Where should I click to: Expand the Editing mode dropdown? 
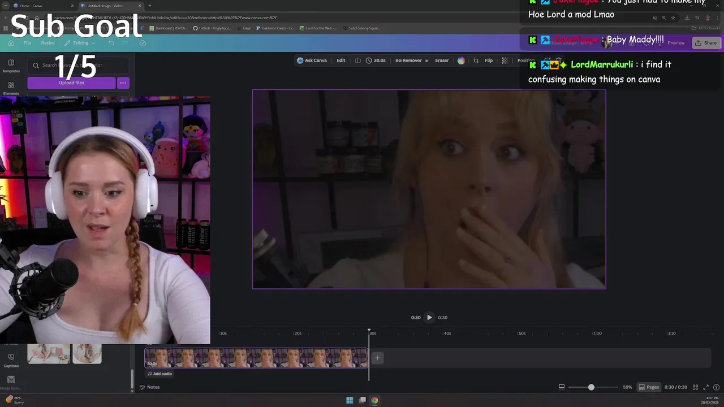click(x=80, y=43)
